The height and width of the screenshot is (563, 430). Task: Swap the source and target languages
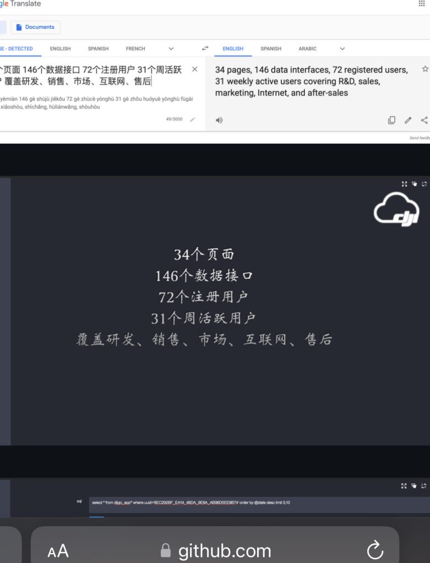205,48
